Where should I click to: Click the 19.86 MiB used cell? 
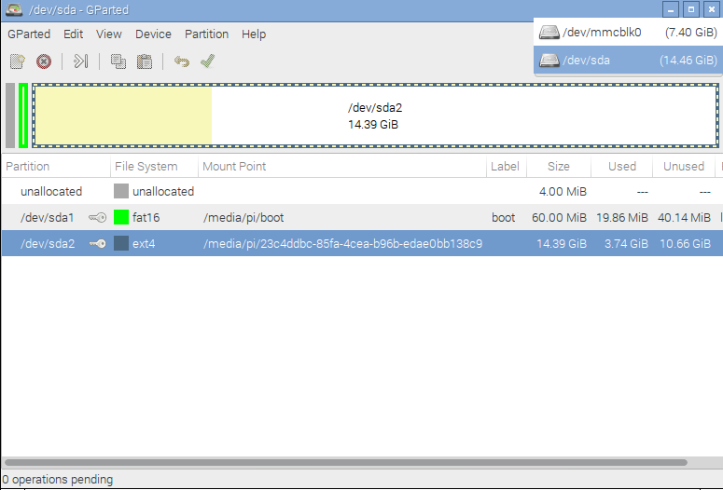(x=622, y=217)
